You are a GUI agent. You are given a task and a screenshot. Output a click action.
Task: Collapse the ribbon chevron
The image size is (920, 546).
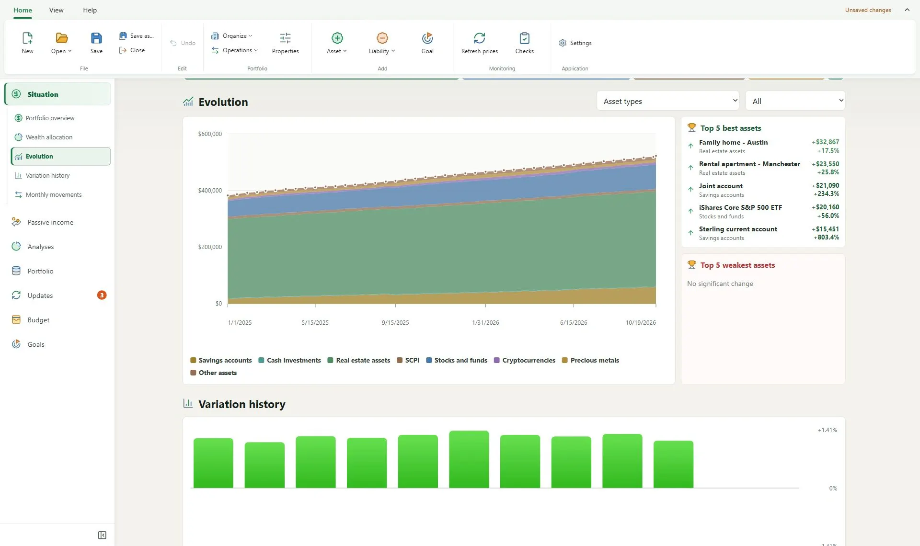[907, 10]
